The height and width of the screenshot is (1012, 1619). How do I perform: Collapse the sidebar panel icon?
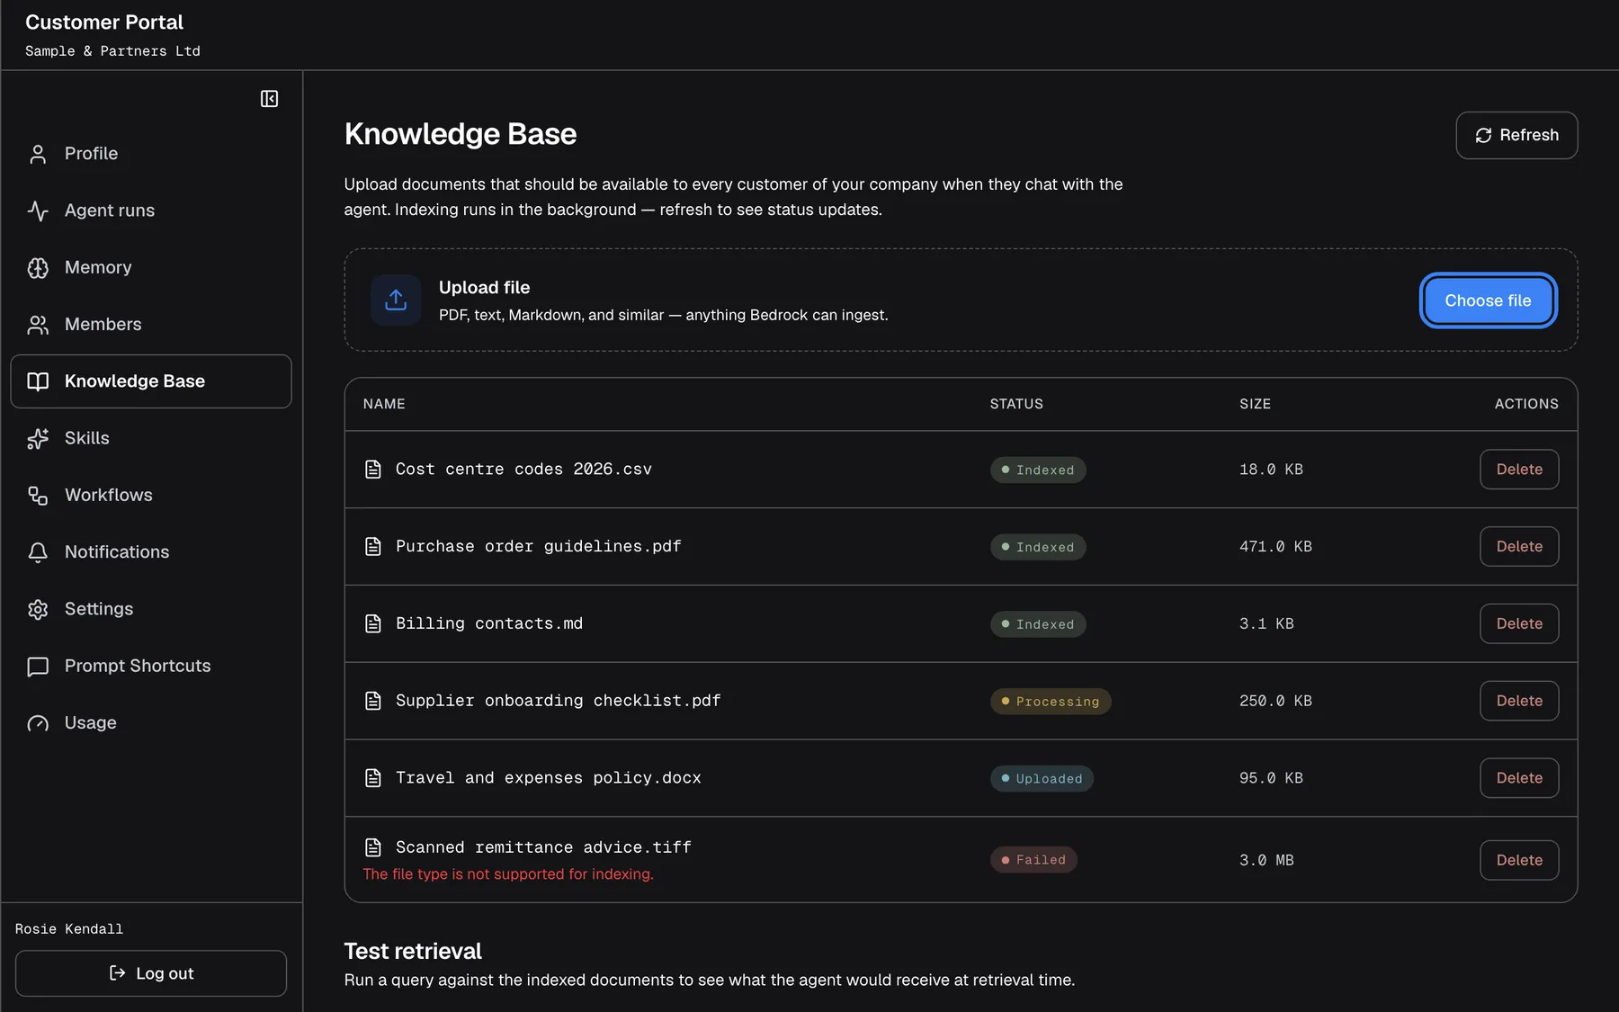(x=269, y=99)
